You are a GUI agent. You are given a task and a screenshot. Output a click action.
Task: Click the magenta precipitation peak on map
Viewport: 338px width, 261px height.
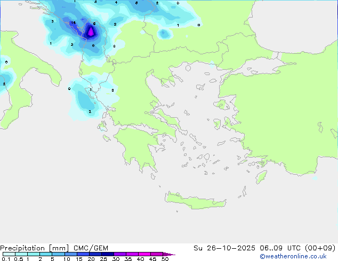click(91, 31)
